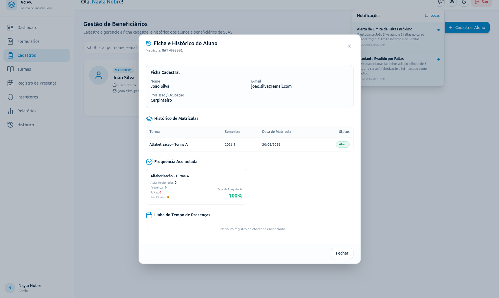499x298 pixels.
Task: Click the Sair logout button
Action: coord(482,2)
